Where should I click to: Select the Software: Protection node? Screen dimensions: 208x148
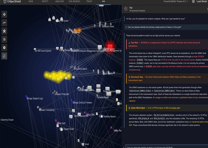click(x=55, y=91)
